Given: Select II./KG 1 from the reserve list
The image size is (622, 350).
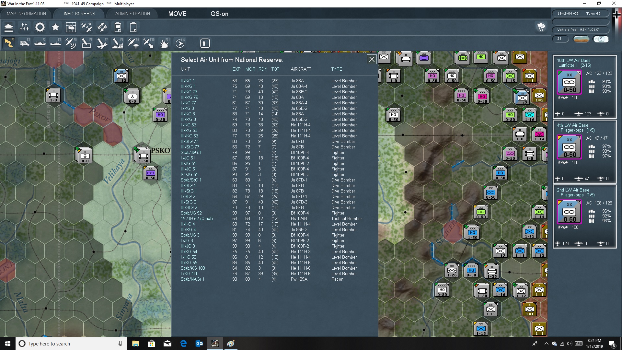Looking at the screenshot, I should [x=188, y=81].
